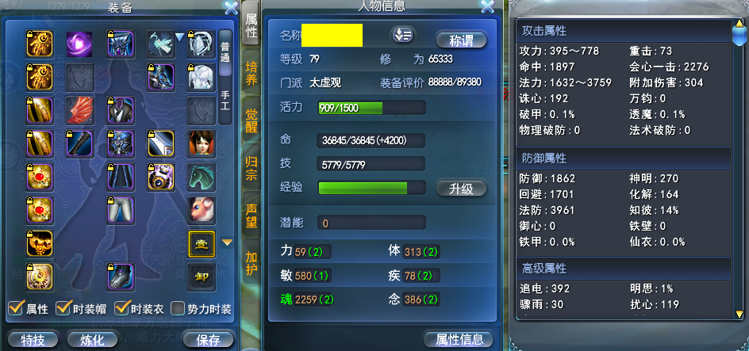The width and height of the screenshot is (749, 351).
Task: Open the girl portrait companion slot
Action: [x=201, y=143]
